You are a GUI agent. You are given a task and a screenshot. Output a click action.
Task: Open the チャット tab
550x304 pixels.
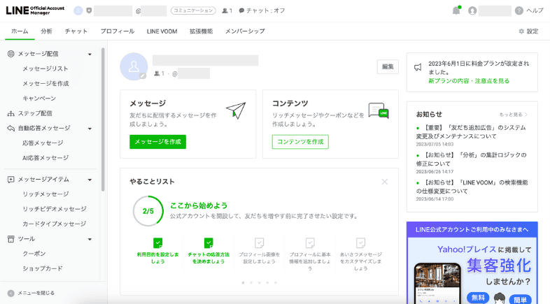coord(76,31)
